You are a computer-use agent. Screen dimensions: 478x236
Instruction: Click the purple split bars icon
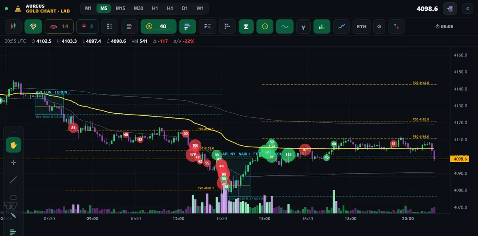click(x=207, y=26)
